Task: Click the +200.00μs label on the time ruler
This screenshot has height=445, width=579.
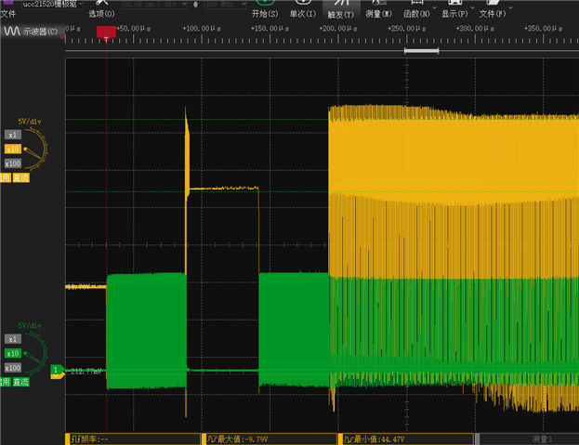Action: click(338, 29)
